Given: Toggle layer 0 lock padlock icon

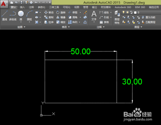Looking at the screenshot, I should click(x=131, y=13).
